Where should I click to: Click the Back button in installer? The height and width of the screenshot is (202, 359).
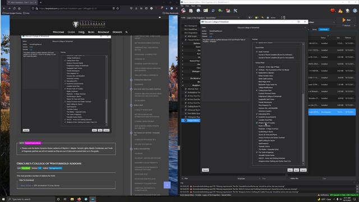point(290,170)
